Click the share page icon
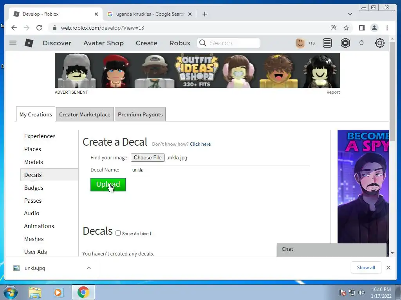This screenshot has width=401, height=300. coord(334,28)
